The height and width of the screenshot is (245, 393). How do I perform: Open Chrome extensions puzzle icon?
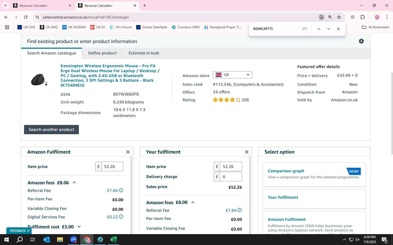coord(363,17)
